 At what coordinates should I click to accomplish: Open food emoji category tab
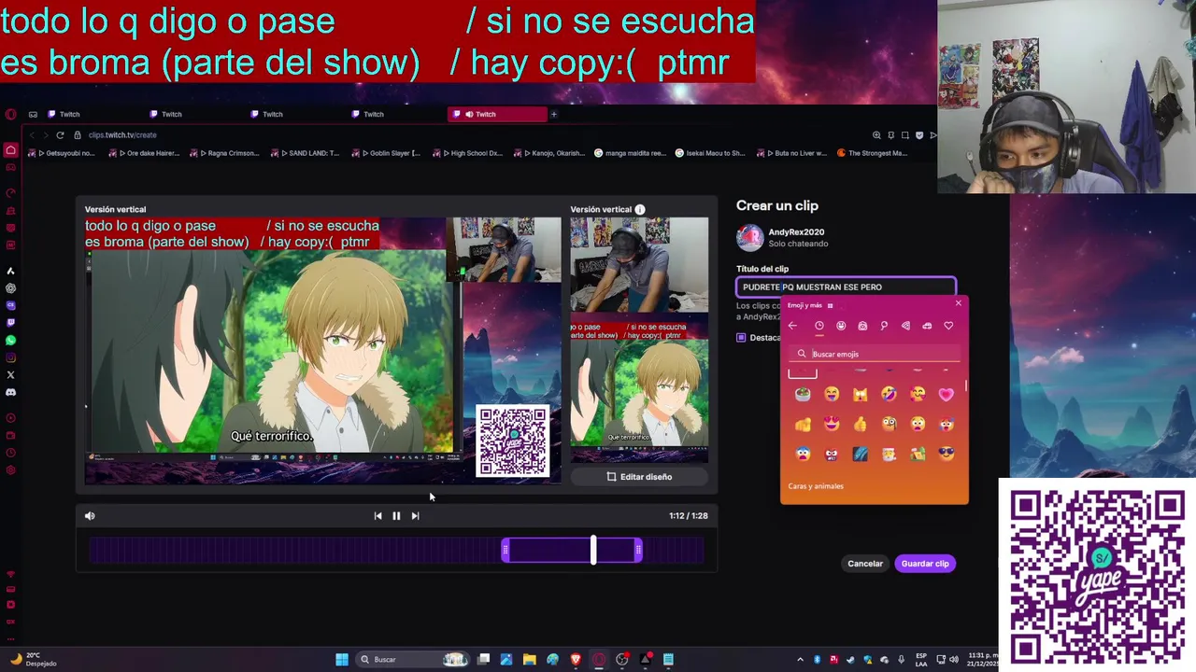[x=905, y=326]
